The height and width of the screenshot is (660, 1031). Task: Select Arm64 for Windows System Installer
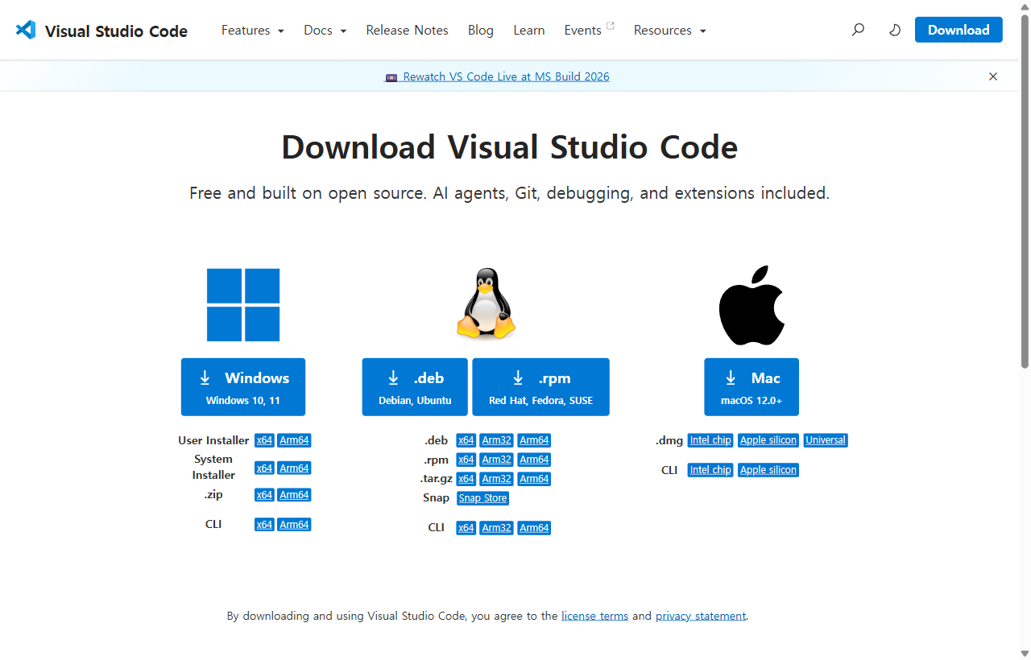294,468
